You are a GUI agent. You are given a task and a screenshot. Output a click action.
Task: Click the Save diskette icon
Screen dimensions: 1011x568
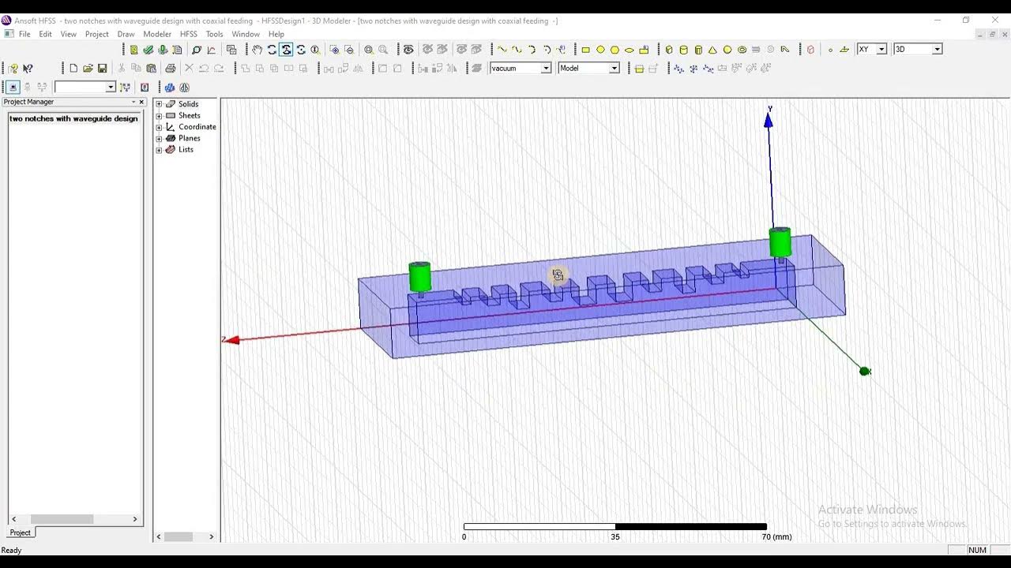pos(102,69)
